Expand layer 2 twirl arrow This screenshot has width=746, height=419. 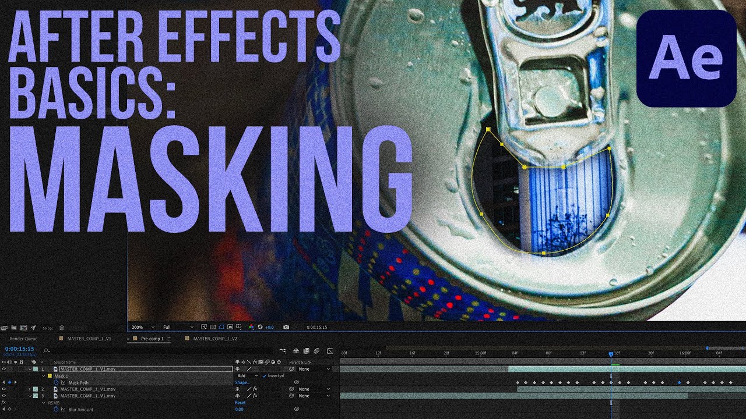coord(30,389)
